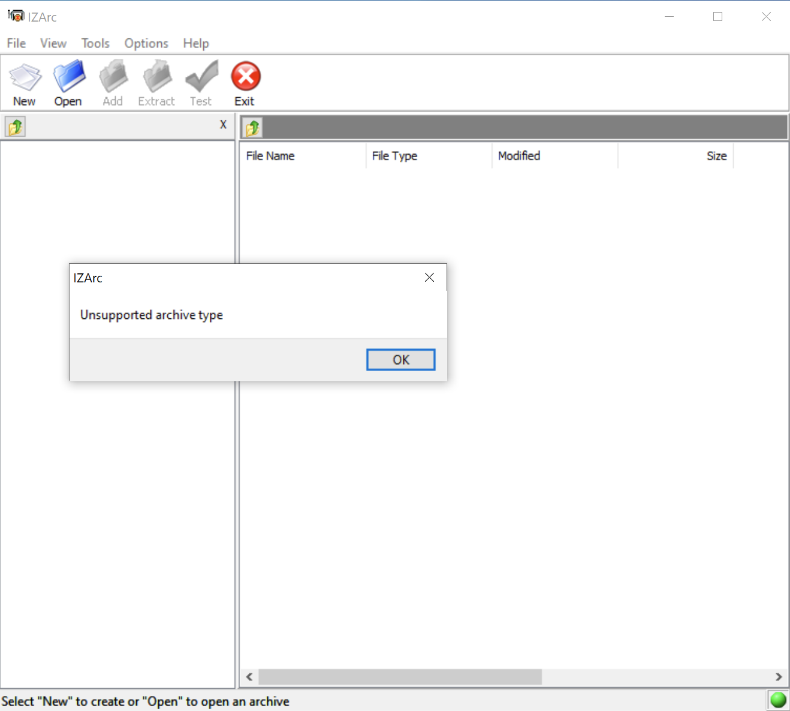Click the green status indicator in status bar
Screen dimensions: 790x711
(778, 700)
